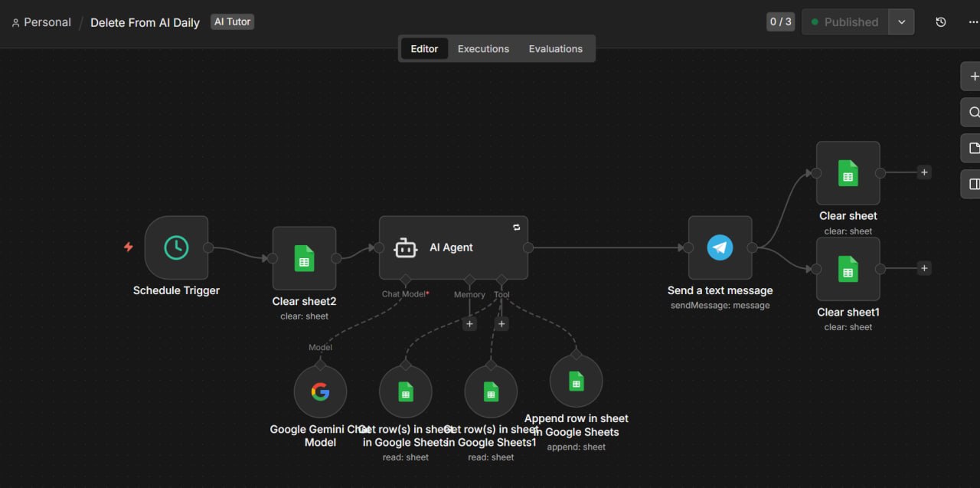This screenshot has width=980, height=488.
Task: Click the Schedule Trigger label text
Action: [176, 290]
